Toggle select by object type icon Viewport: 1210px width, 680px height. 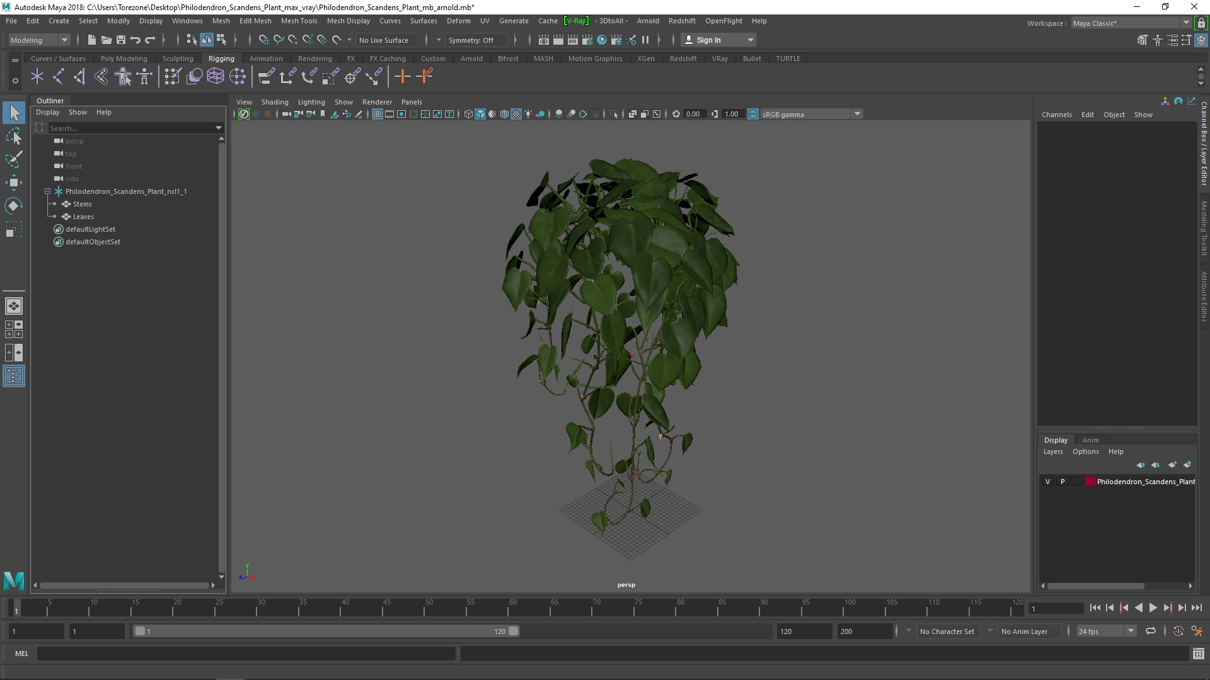point(206,40)
